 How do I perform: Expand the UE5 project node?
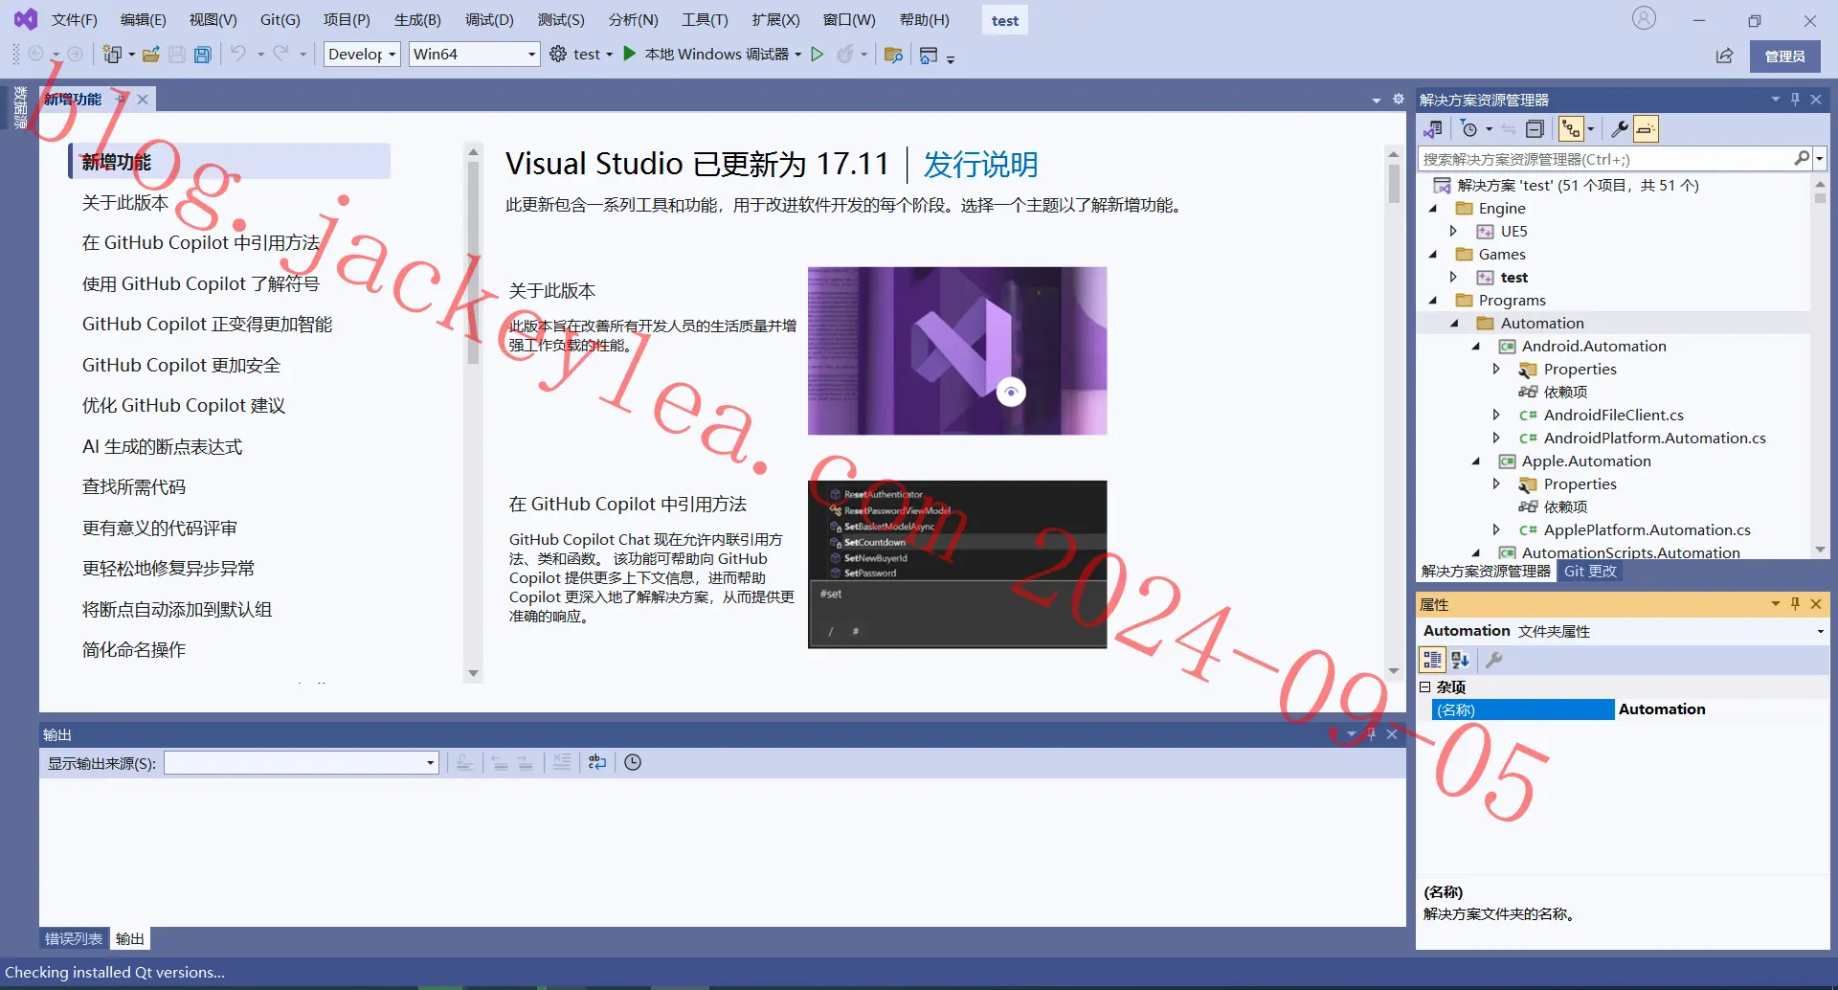pos(1453,231)
